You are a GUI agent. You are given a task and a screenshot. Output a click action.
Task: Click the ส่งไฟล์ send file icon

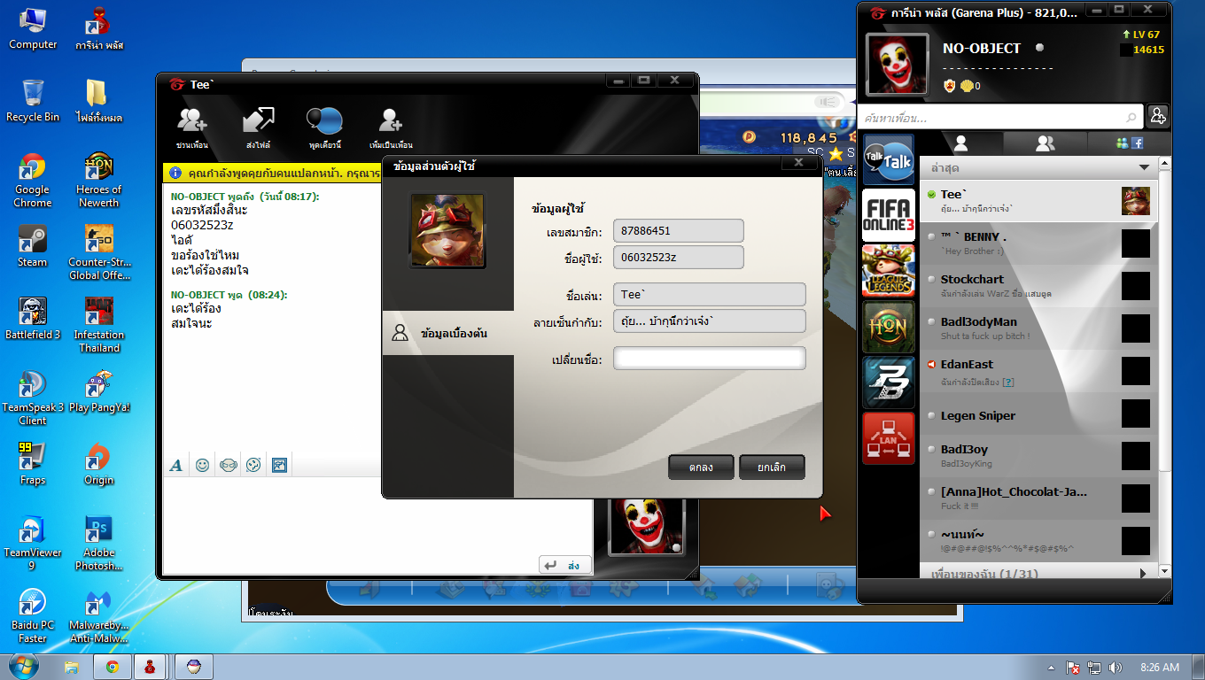259,127
